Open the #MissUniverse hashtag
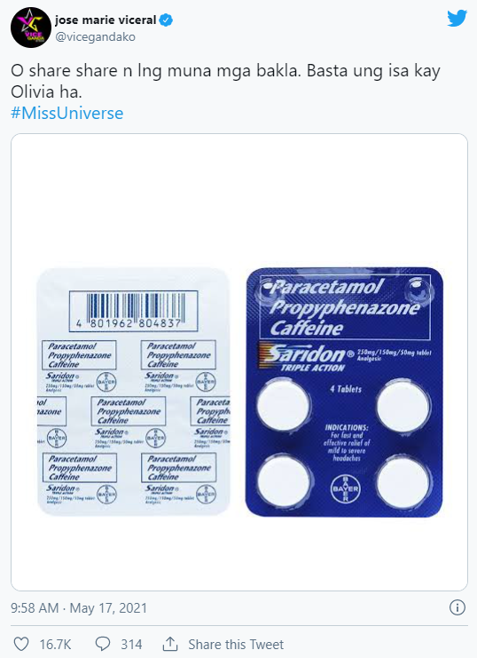 [x=67, y=114]
